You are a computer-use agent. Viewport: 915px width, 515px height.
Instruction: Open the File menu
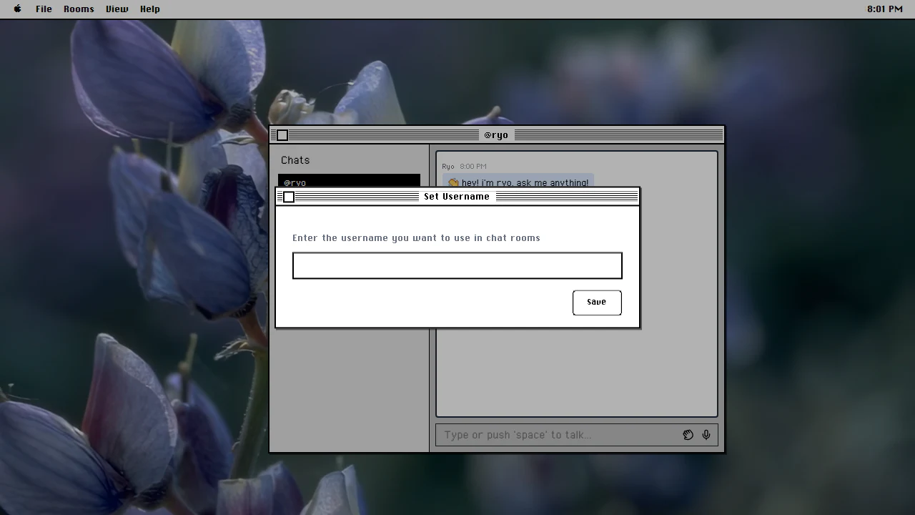(44, 9)
